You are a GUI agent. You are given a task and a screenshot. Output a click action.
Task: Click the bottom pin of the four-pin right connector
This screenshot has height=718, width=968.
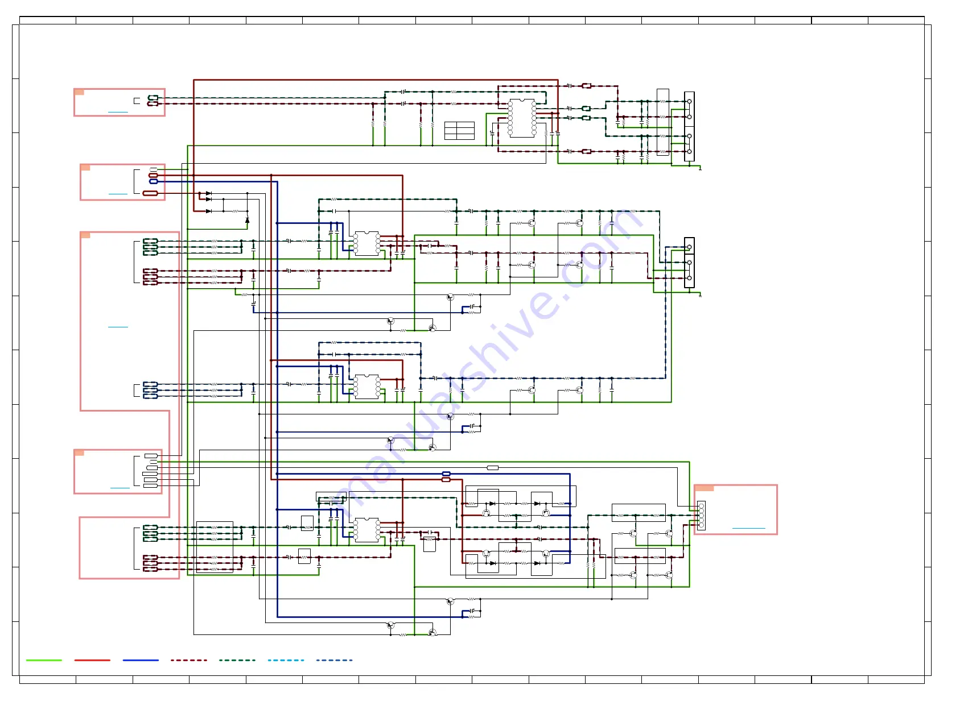pos(689,151)
